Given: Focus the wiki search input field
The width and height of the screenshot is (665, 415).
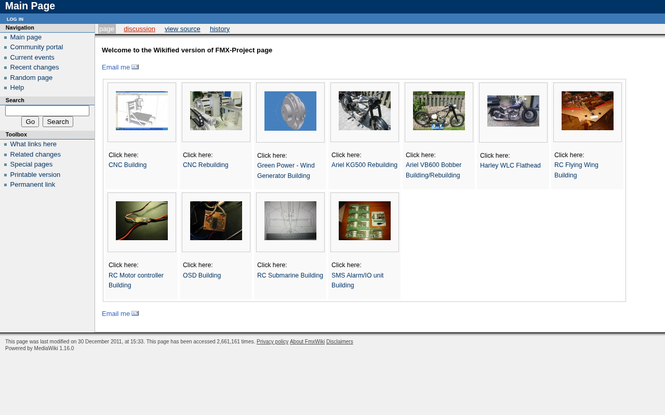Looking at the screenshot, I should pyautogui.click(x=47, y=110).
